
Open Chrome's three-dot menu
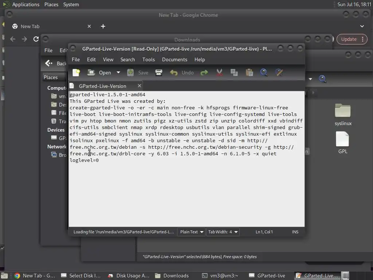362,39
